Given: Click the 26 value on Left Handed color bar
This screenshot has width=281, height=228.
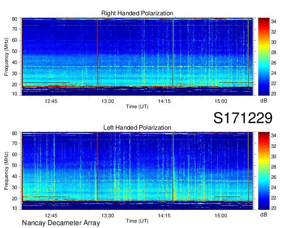Looking at the screenshot, I should point(274,177).
